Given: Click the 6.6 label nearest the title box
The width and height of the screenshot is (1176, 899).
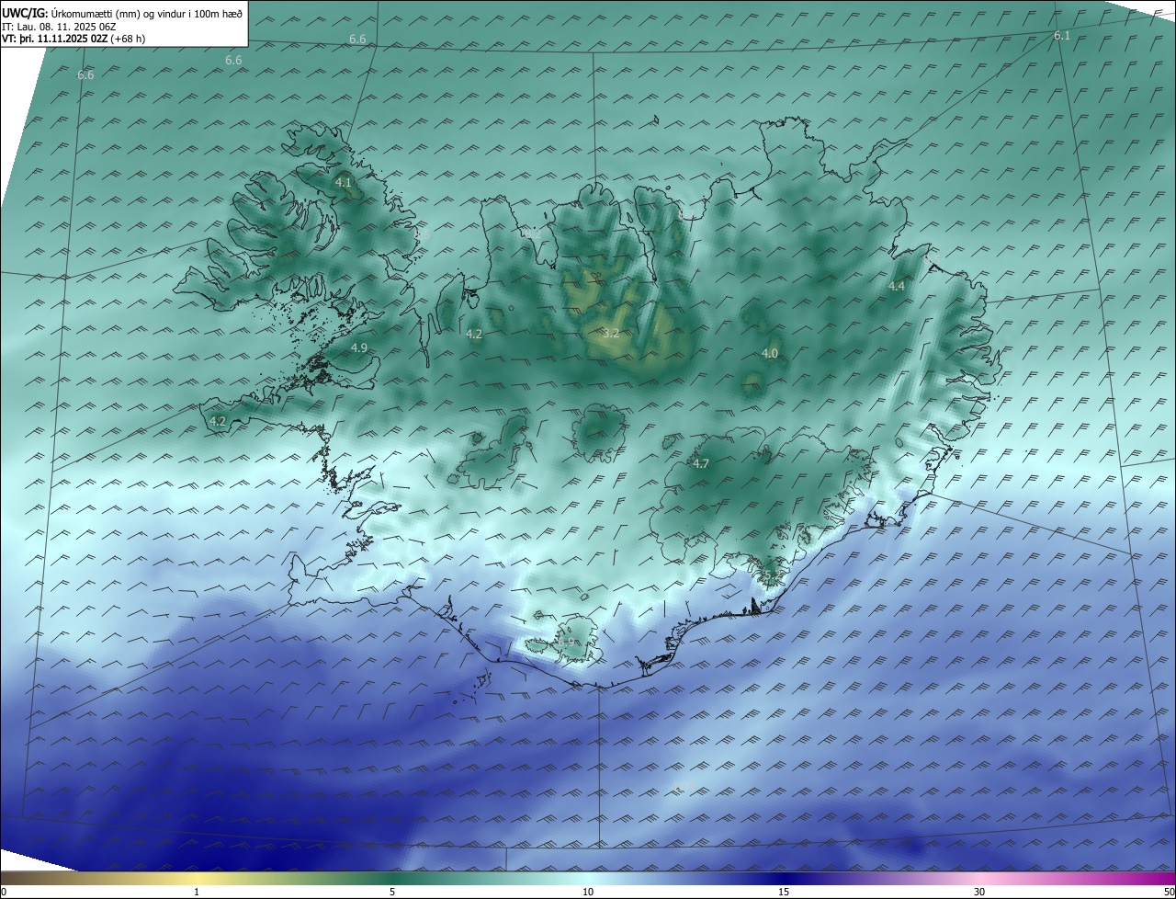Looking at the screenshot, I should (x=233, y=60).
